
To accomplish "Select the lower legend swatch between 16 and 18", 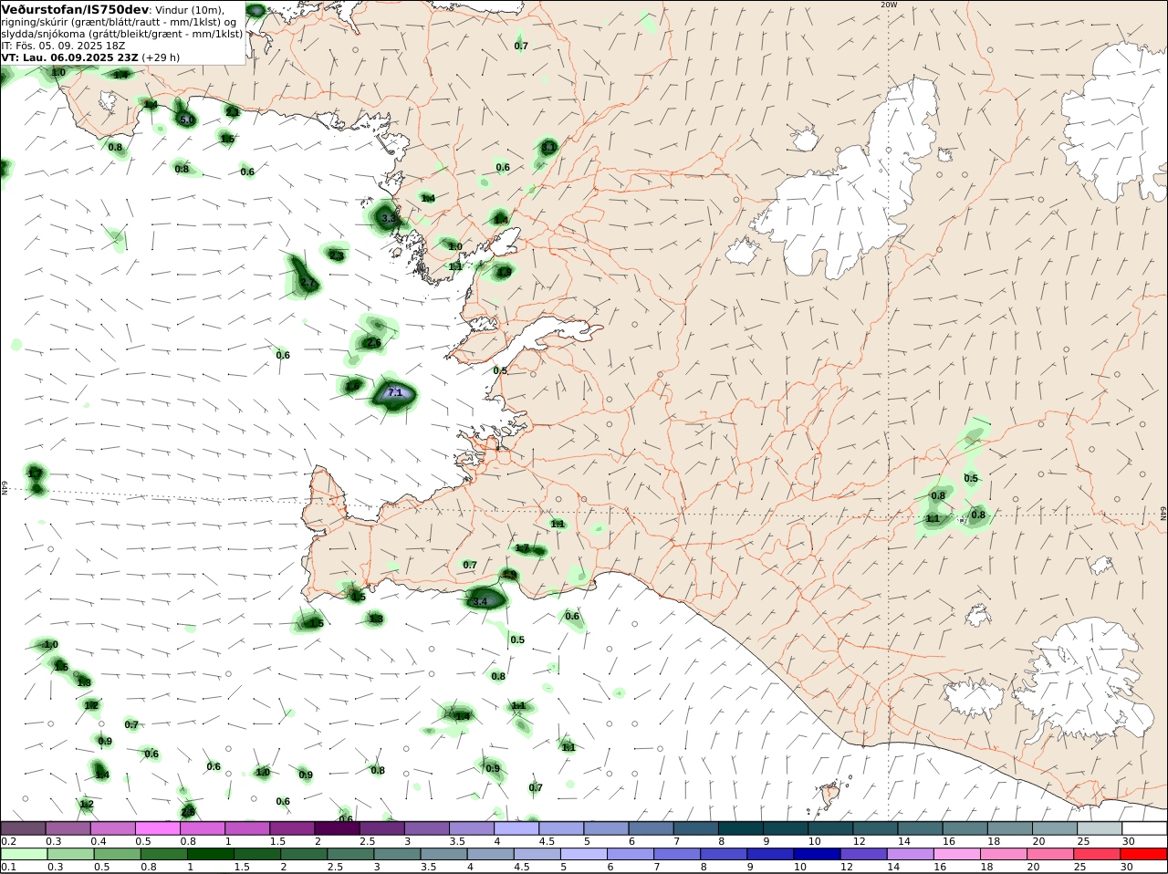I will [956, 854].
